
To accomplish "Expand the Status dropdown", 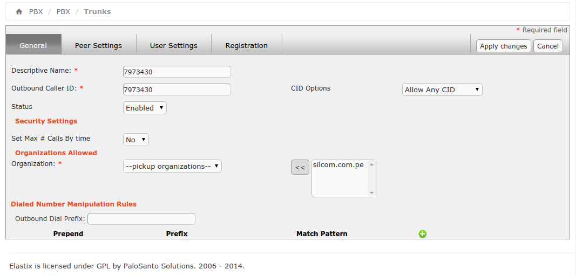I will click(x=145, y=108).
